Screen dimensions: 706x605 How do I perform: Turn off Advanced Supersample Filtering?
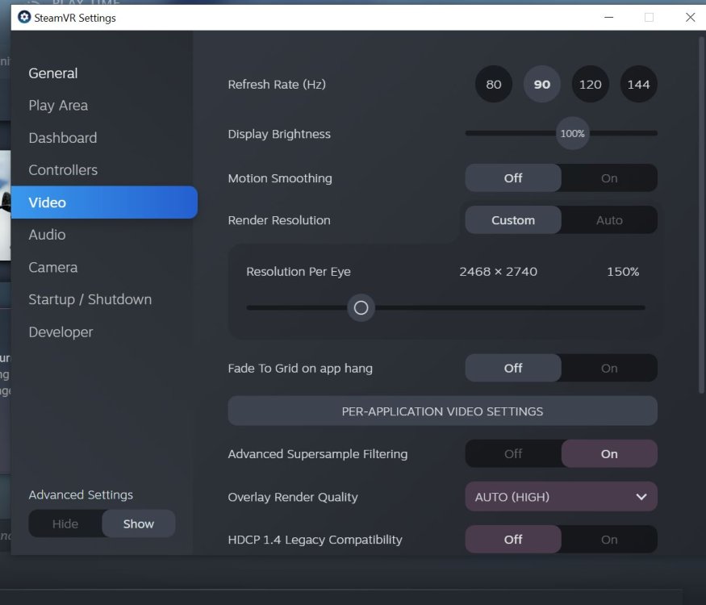pyautogui.click(x=513, y=454)
